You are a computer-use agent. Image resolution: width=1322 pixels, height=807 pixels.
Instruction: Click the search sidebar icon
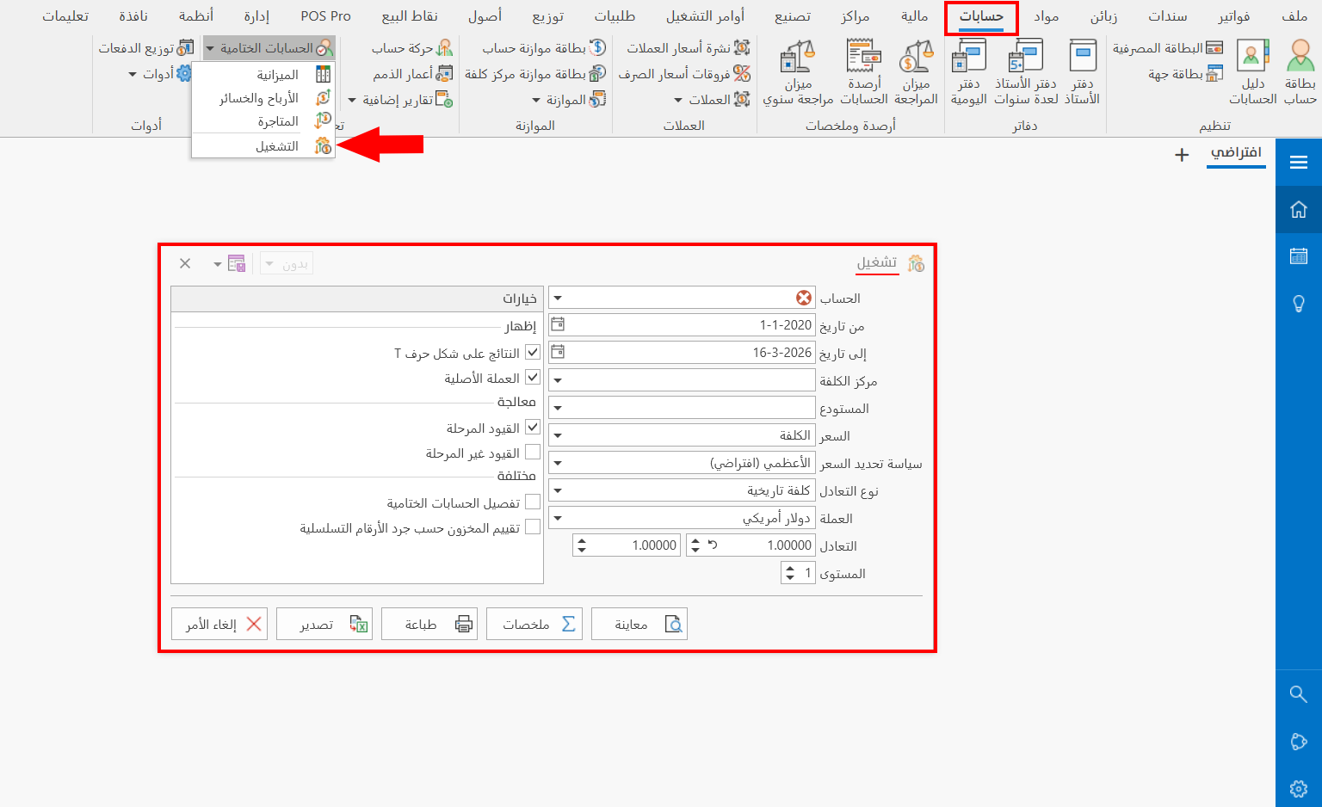[x=1299, y=694]
